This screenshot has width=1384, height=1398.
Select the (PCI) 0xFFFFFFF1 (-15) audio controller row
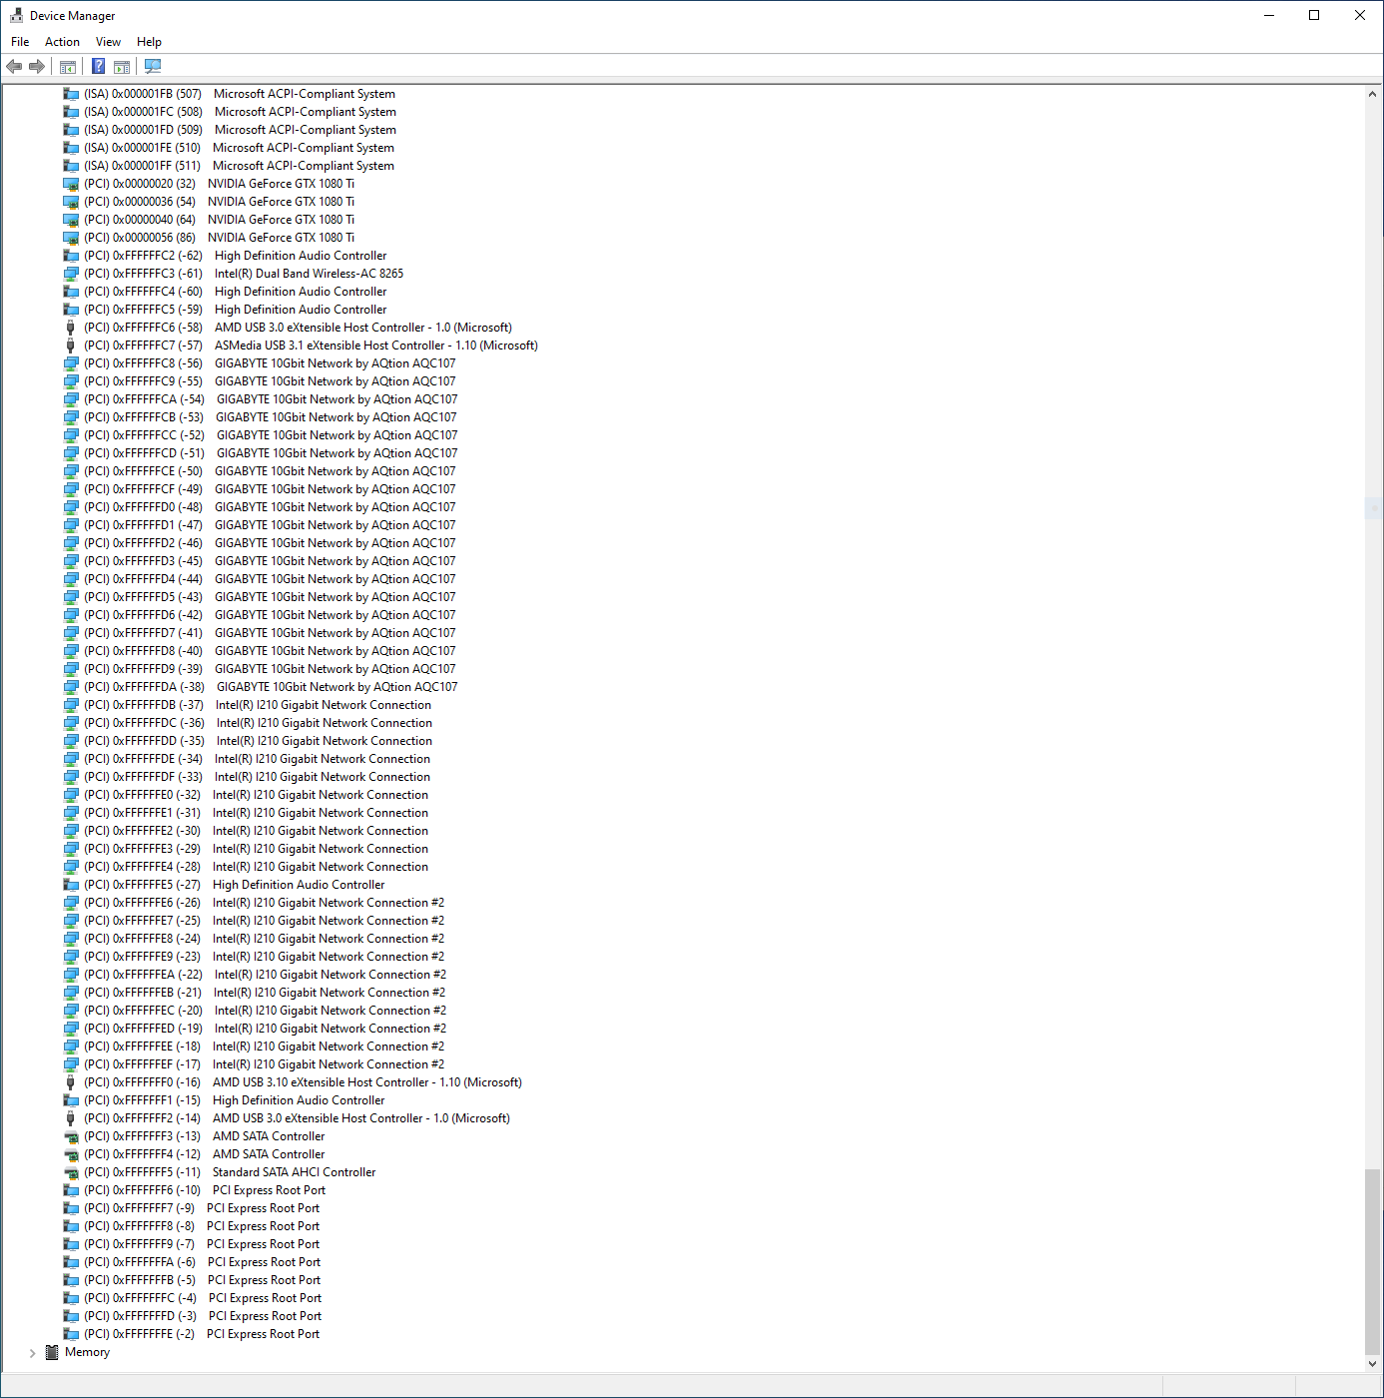tap(234, 1100)
